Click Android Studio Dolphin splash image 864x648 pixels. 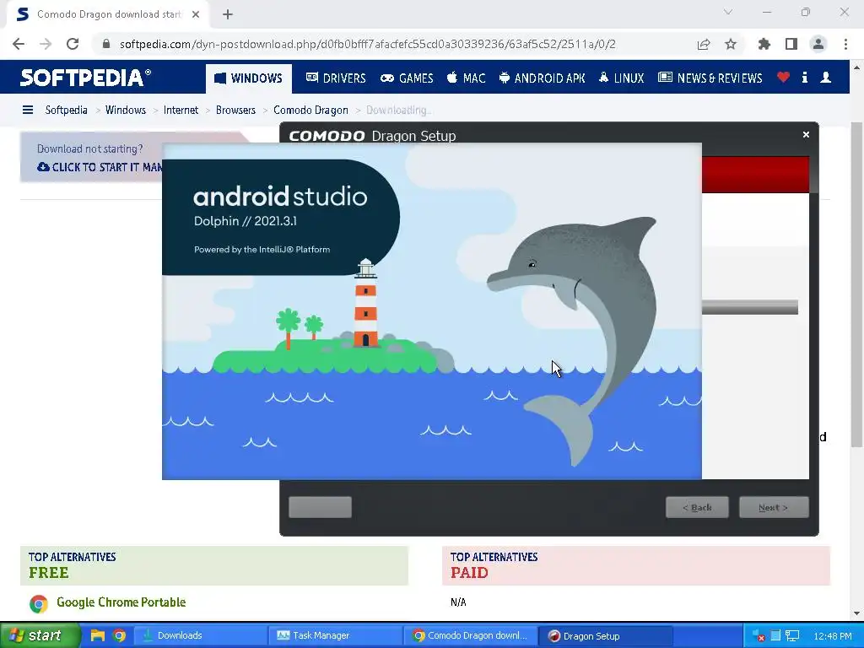point(431,311)
